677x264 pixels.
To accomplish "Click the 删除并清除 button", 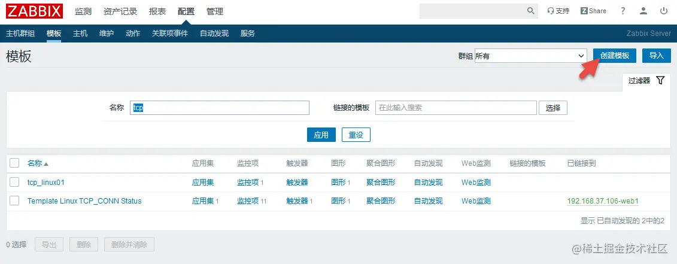I will pos(129,245).
